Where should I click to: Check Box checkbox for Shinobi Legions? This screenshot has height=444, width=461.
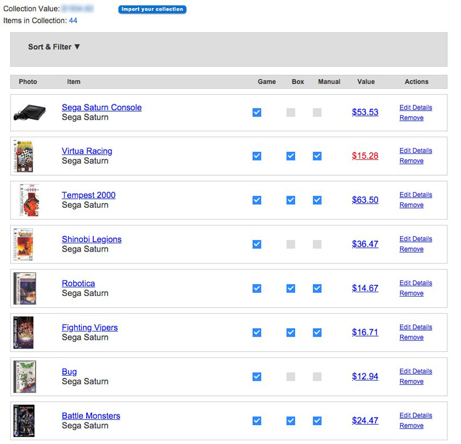[291, 244]
